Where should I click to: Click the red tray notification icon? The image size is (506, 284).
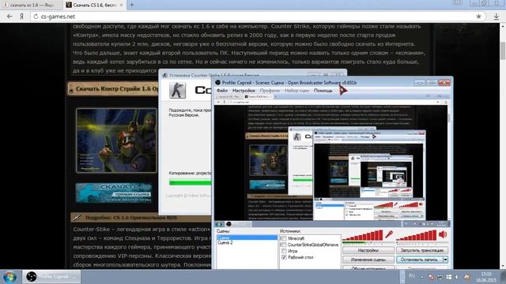coord(431,277)
